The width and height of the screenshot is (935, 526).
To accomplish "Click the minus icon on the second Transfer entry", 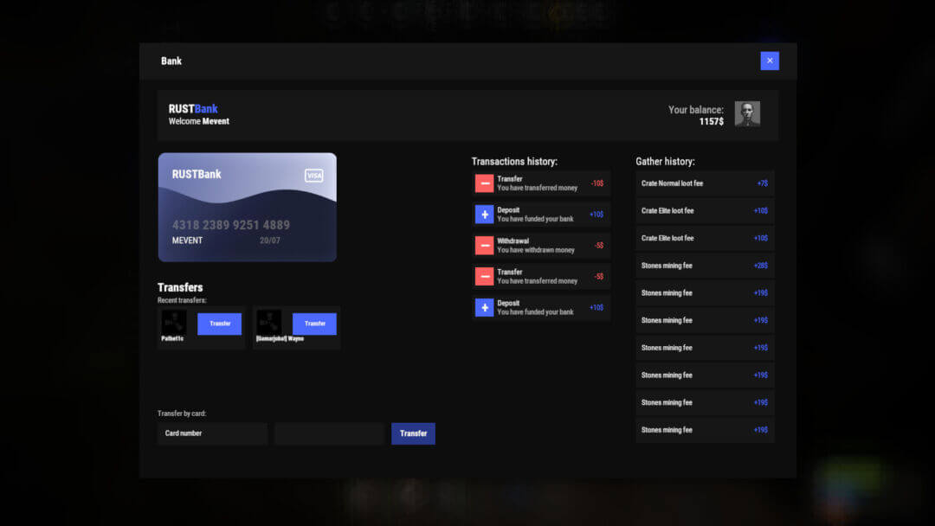I will 485,276.
